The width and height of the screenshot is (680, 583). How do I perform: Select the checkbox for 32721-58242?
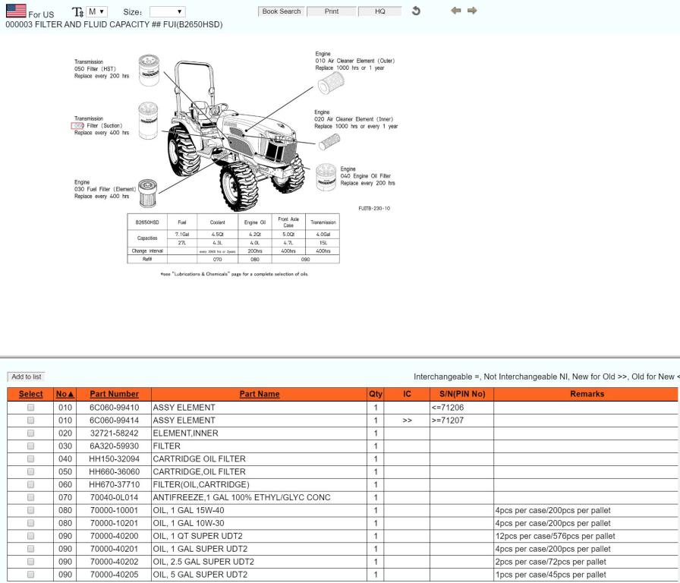31,433
